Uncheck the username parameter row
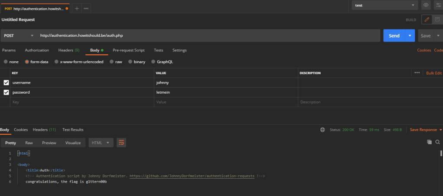Image resolution: width=443 pixels, height=196 pixels. click(x=6, y=82)
